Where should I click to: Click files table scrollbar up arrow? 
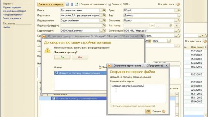177,94
